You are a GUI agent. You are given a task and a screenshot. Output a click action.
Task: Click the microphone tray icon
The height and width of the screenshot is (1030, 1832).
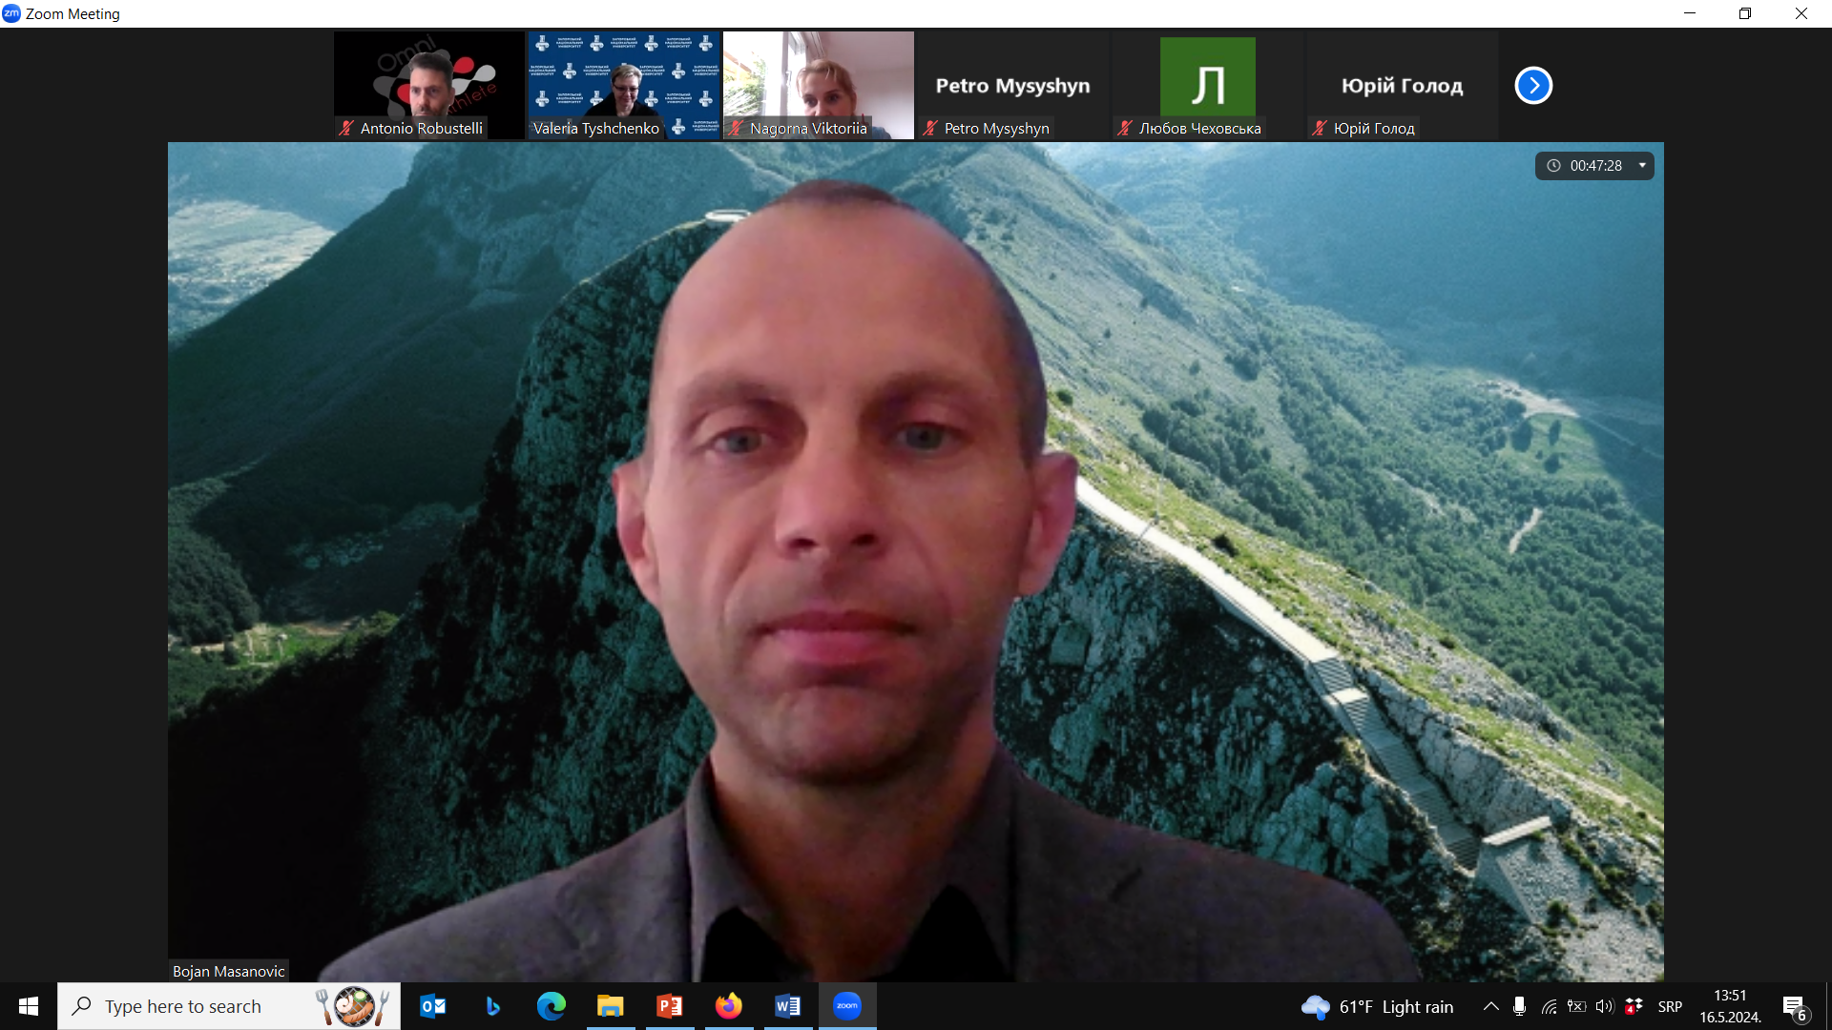click(x=1520, y=1006)
